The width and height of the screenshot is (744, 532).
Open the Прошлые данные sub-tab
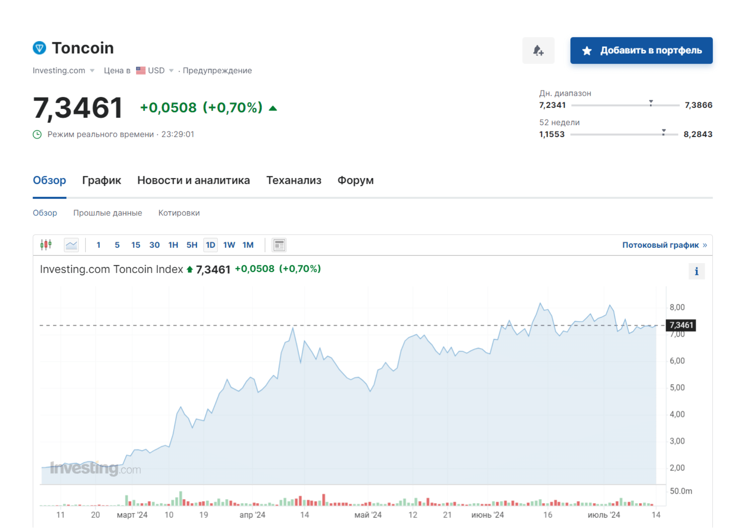pos(107,213)
